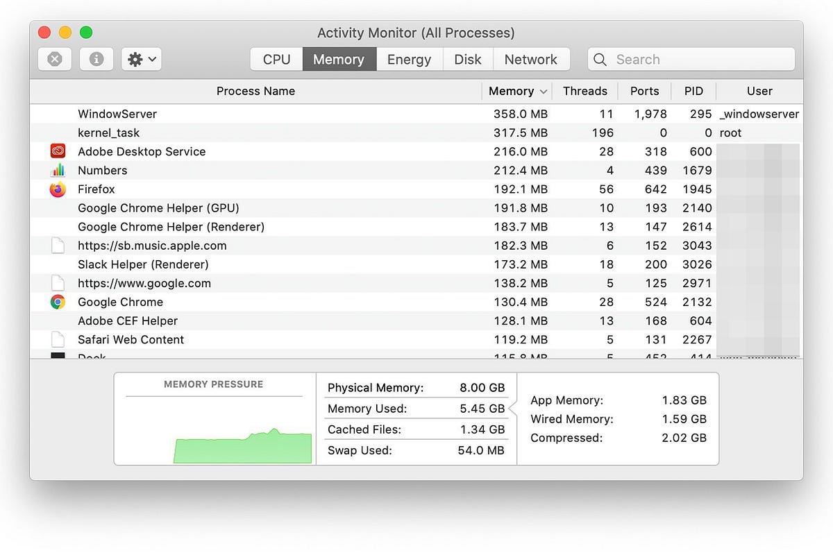833x555 pixels.
Task: Click the search magnifier icon
Action: (600, 60)
